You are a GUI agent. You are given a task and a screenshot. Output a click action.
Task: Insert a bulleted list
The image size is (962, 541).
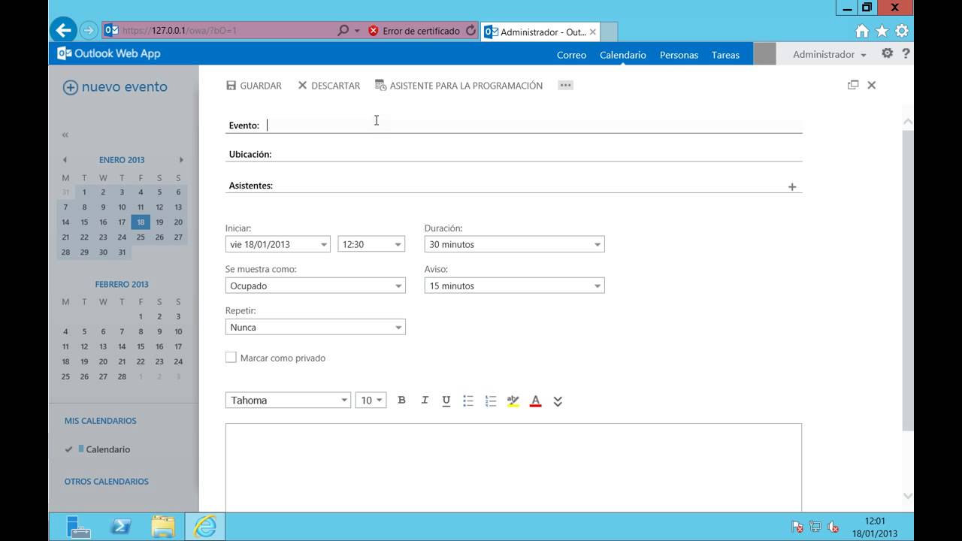coord(468,400)
